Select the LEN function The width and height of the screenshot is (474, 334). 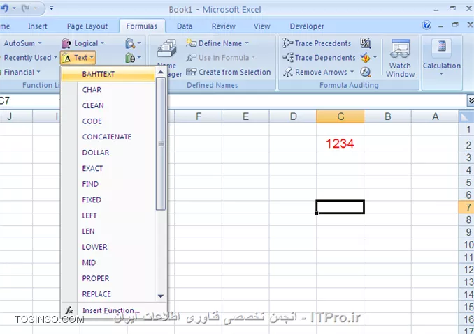coord(108,231)
